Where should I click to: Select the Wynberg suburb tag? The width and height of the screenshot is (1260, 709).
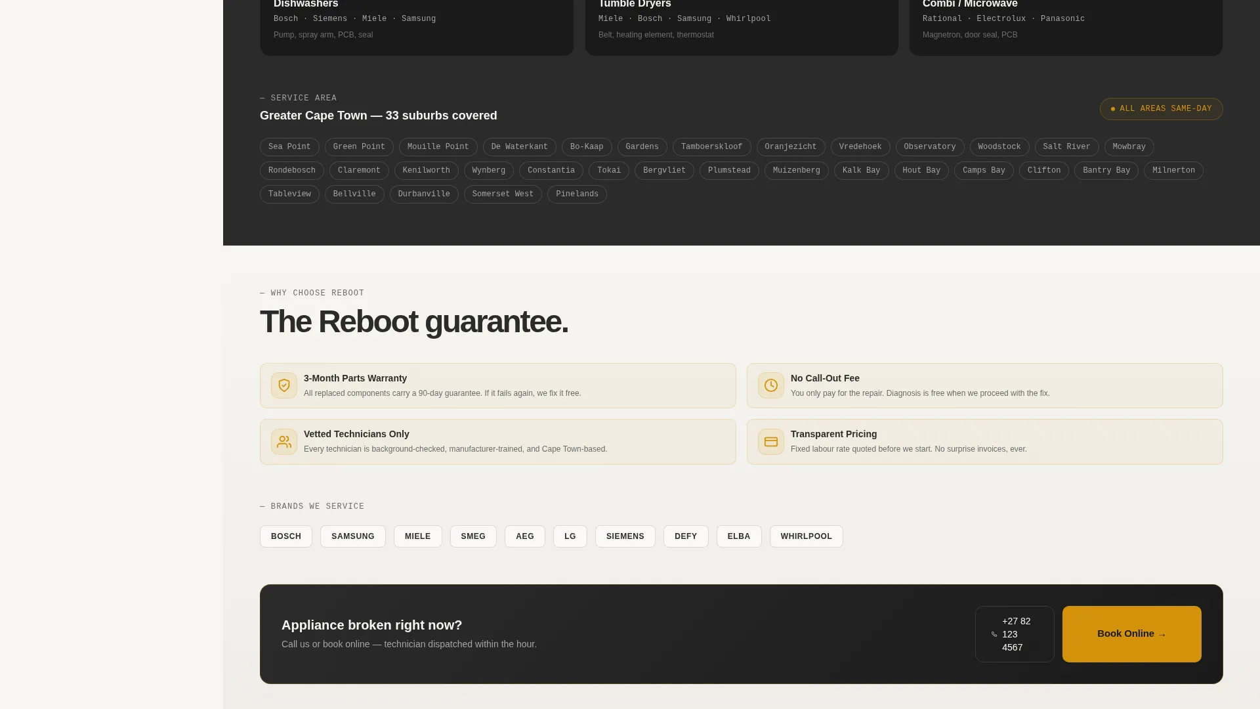(489, 171)
